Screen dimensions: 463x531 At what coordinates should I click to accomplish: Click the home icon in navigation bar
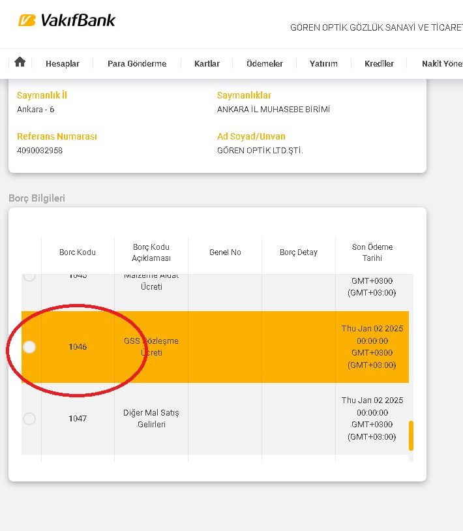[20, 62]
